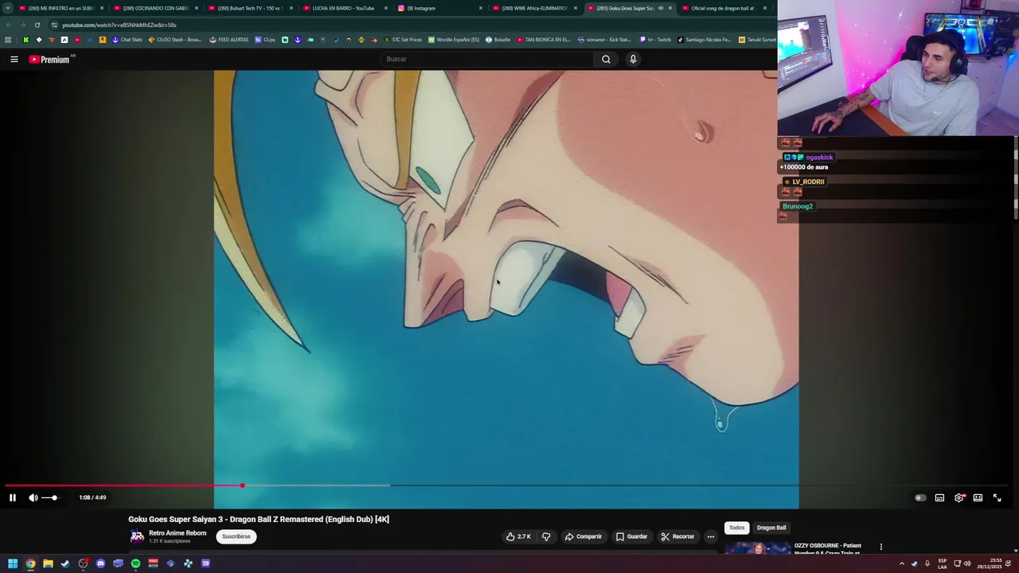Switch to theater mode
The height and width of the screenshot is (573, 1019).
[x=978, y=497]
